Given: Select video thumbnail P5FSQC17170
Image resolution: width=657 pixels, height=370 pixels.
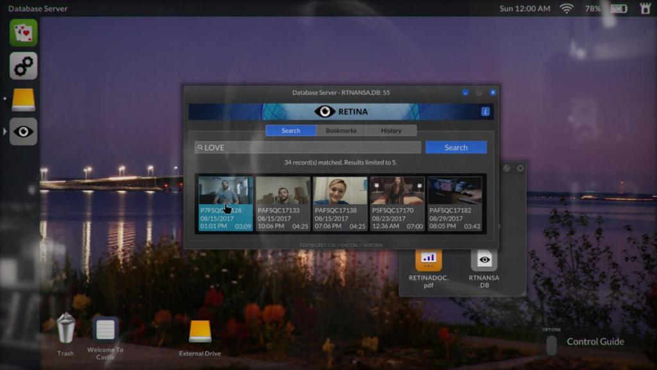Looking at the screenshot, I should 397,204.
